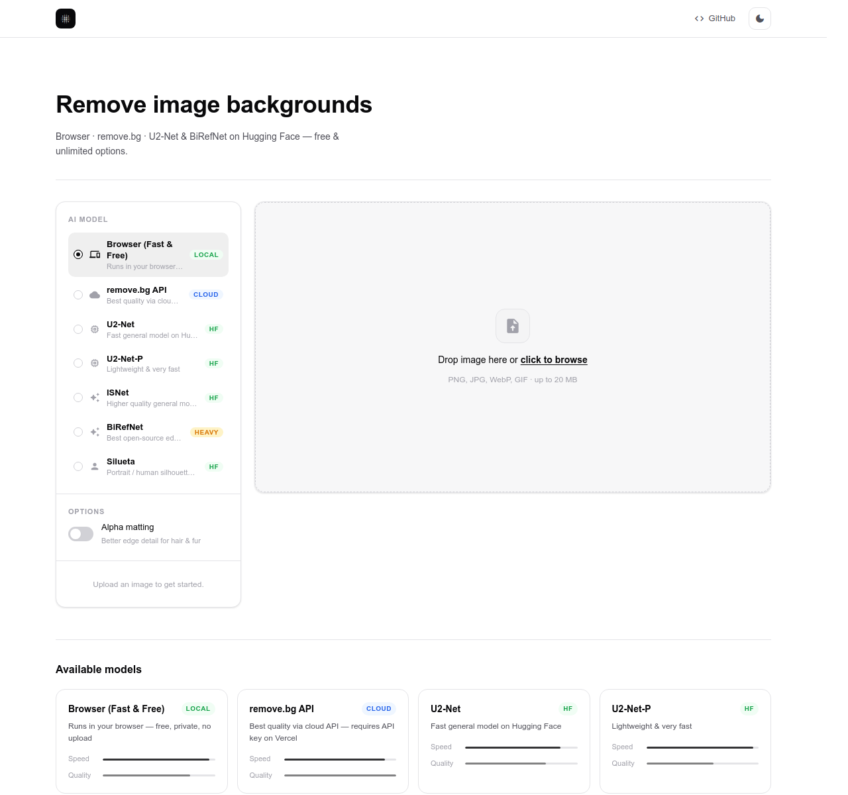Viewport: 848px width, 795px height.
Task: Select the Browser (Fast & Free) radio button
Action: [x=78, y=254]
